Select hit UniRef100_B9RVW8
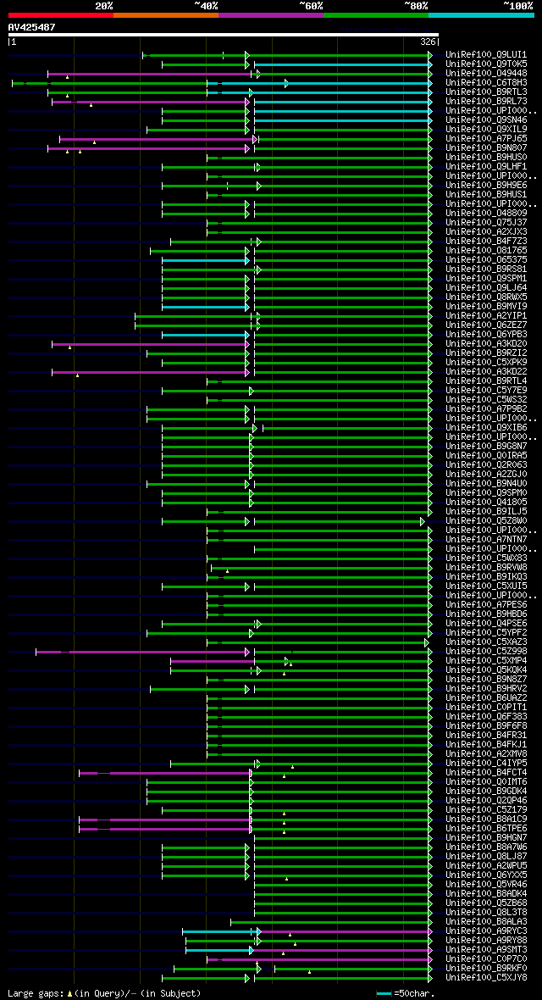 [486, 568]
